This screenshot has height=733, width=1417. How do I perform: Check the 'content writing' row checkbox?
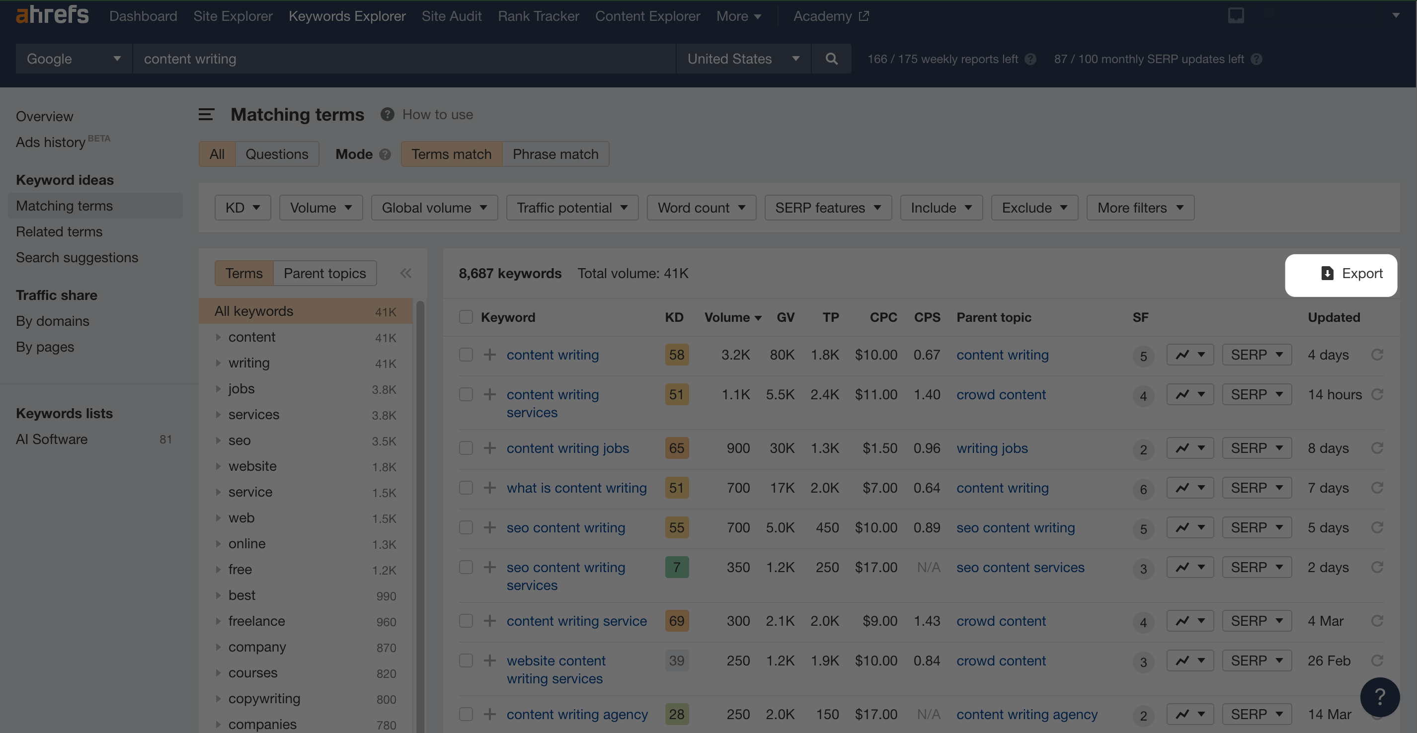[466, 355]
